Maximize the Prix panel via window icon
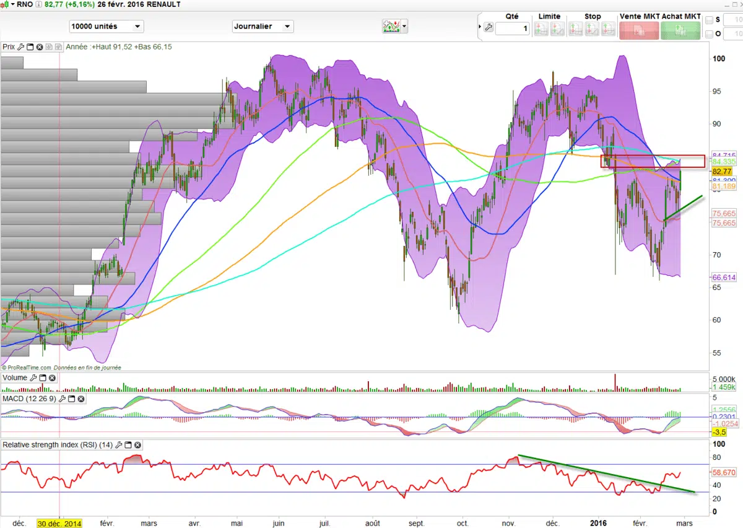 [x=30, y=47]
